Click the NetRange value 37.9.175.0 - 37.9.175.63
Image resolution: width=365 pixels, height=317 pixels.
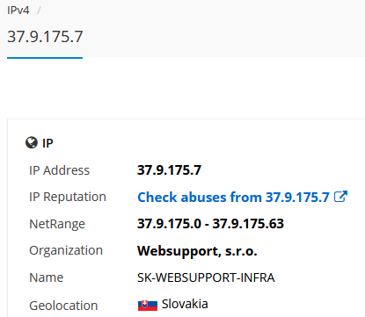[x=210, y=224]
